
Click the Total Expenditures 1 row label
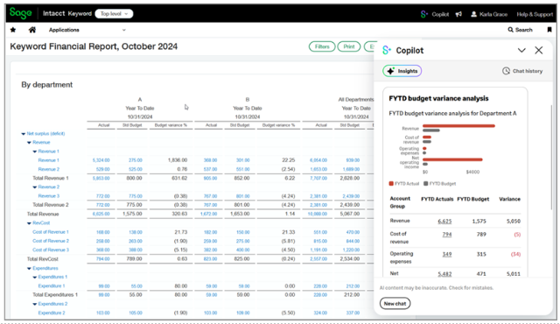[55, 295]
